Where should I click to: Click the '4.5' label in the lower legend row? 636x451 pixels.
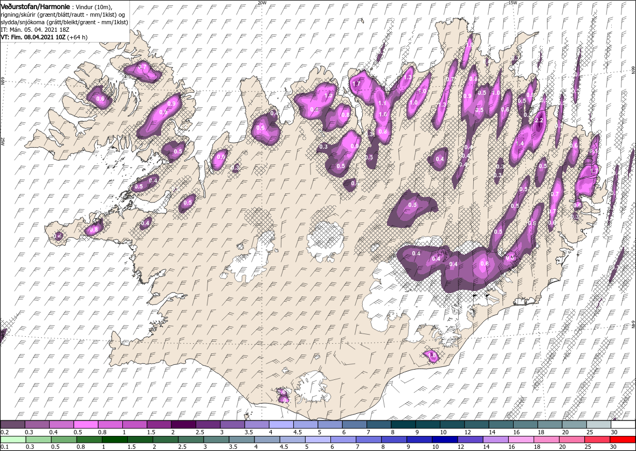click(x=284, y=447)
